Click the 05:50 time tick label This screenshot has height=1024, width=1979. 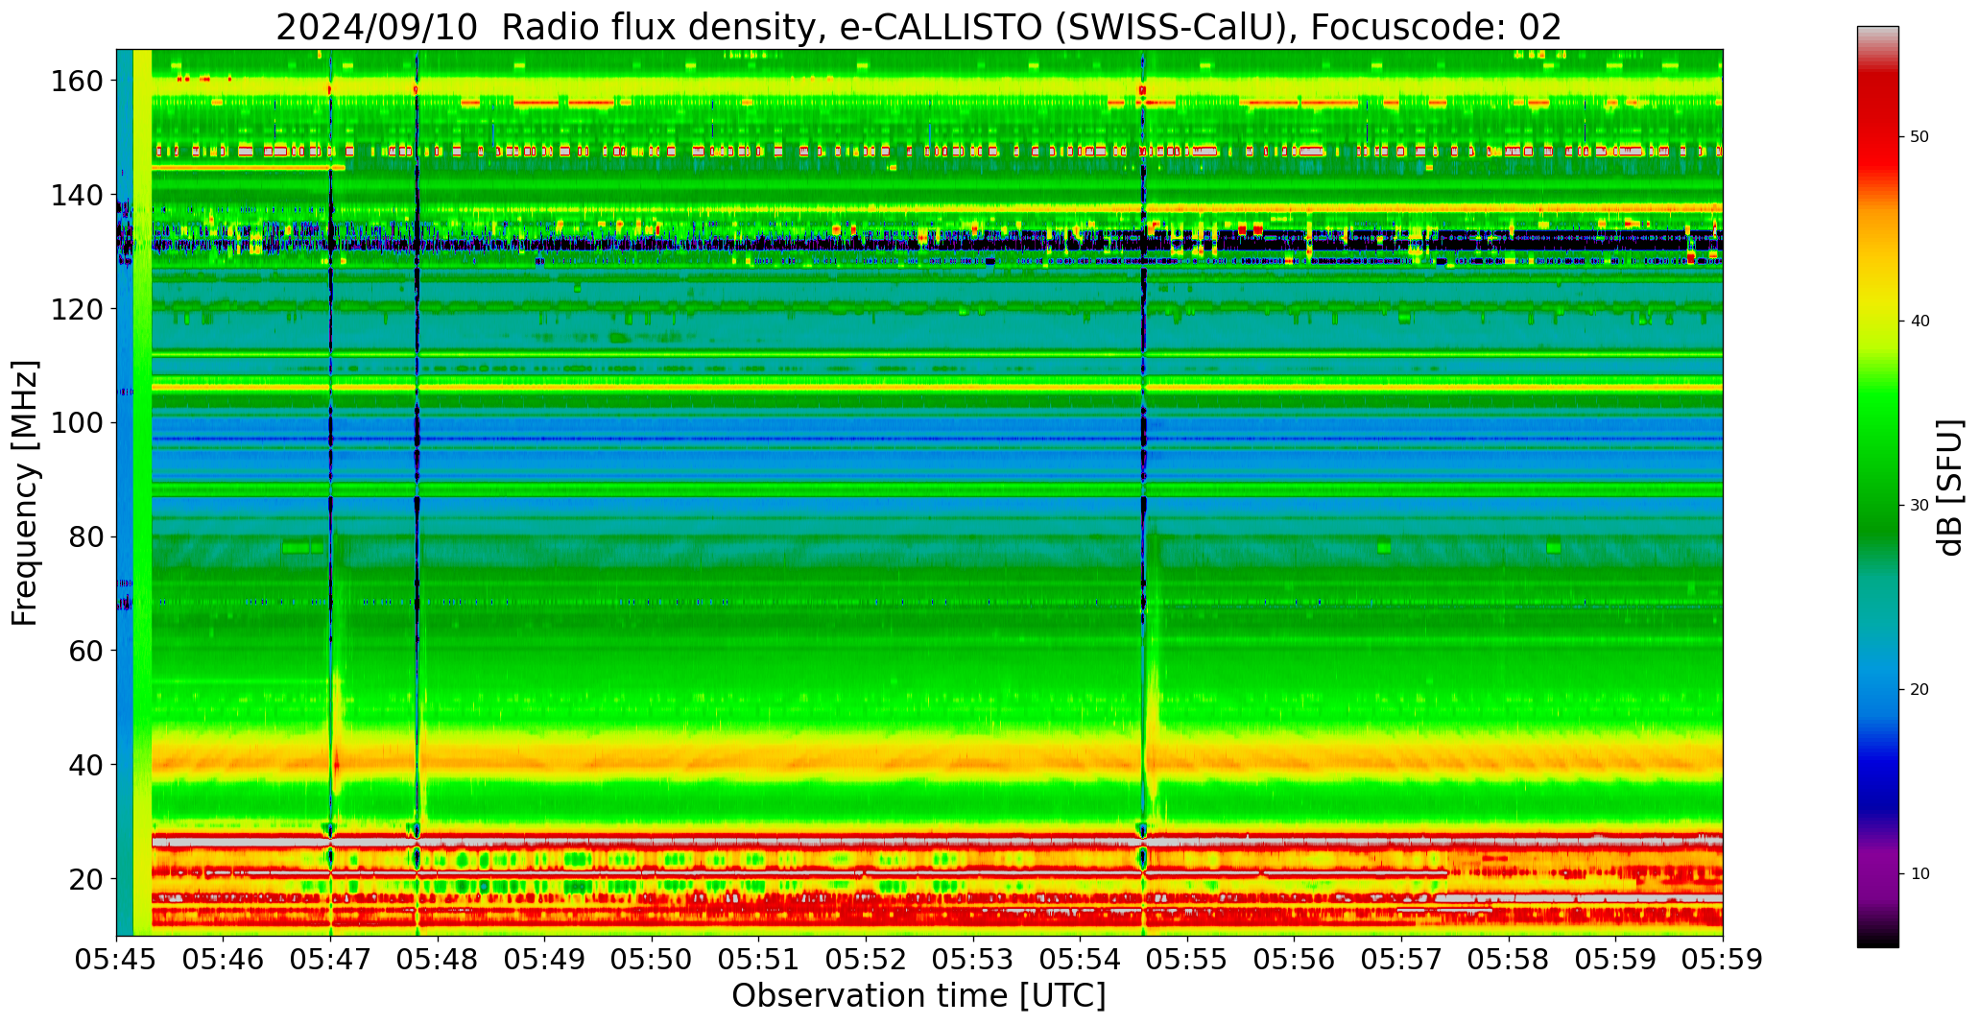pyautogui.click(x=653, y=959)
